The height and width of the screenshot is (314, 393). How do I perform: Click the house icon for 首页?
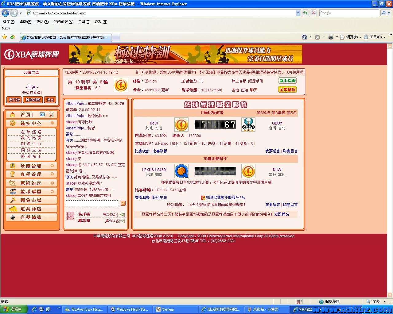[13, 114]
